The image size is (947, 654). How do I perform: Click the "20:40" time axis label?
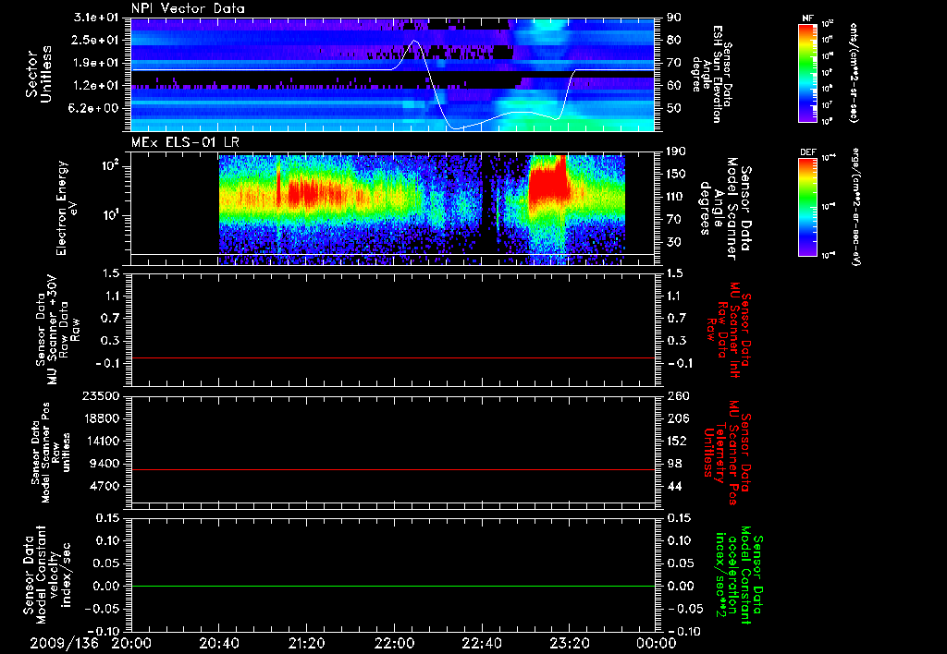coord(218,643)
